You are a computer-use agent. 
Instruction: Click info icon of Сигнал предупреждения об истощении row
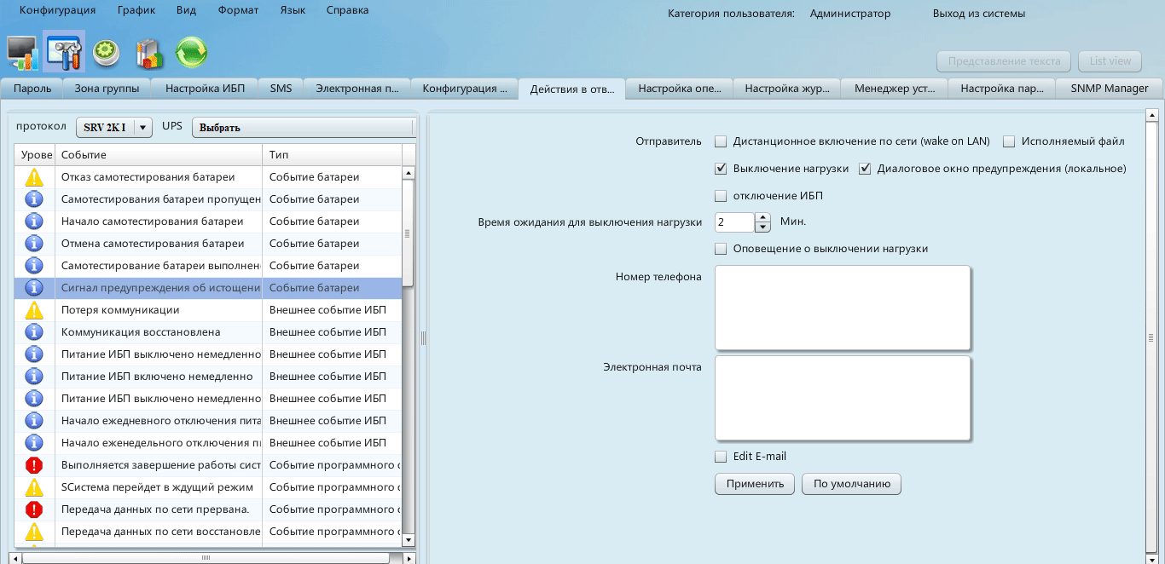coord(34,288)
